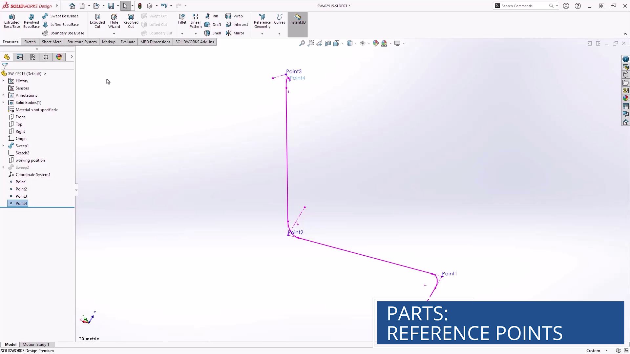Toggle the Rebuild traffic light icon
This screenshot has width=630, height=354.
[140, 6]
